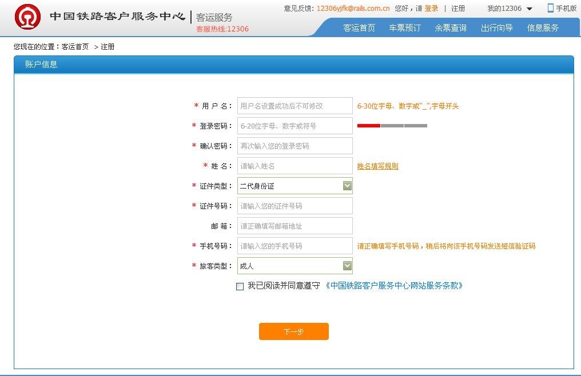Switch to the 车票预订 tab
The height and width of the screenshot is (376, 581).
pyautogui.click(x=404, y=27)
